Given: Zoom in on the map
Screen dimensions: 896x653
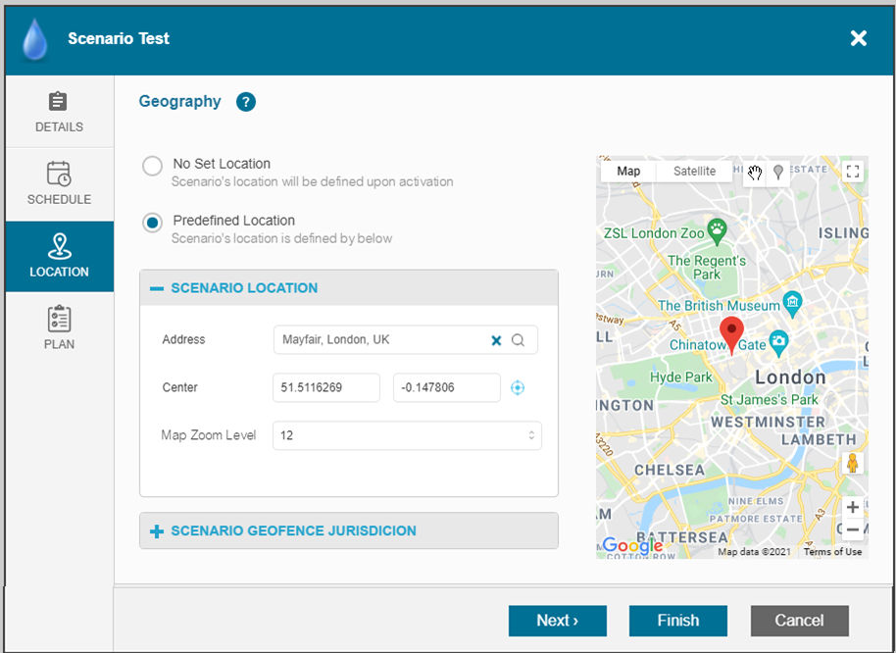Looking at the screenshot, I should tap(852, 508).
